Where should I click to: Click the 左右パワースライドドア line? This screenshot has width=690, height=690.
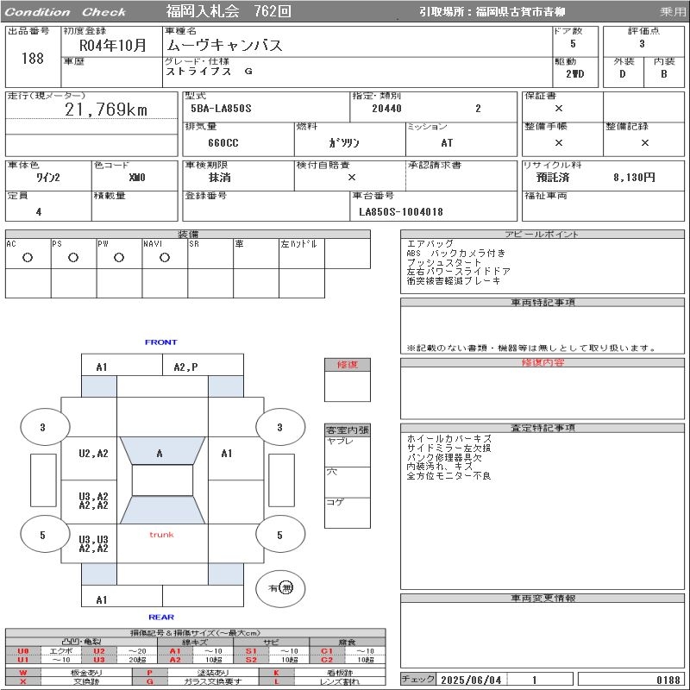click(x=459, y=272)
